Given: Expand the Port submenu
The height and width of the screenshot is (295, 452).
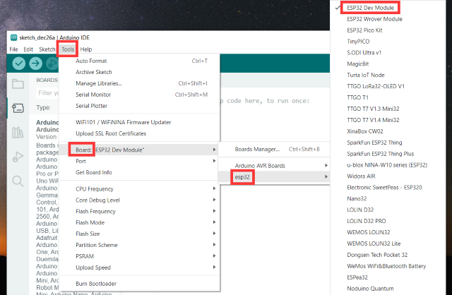Looking at the screenshot, I should click(140, 161).
